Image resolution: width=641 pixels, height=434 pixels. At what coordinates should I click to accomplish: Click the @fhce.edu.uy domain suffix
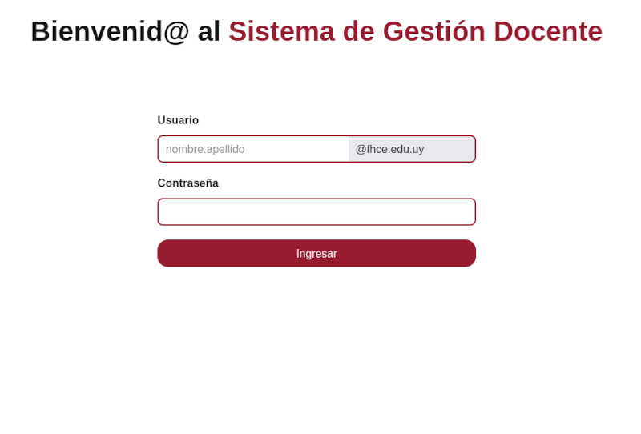pos(389,149)
